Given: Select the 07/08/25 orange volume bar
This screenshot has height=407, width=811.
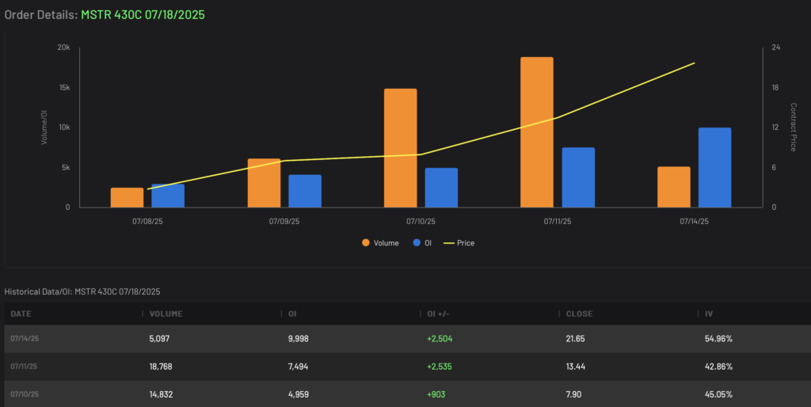Looking at the screenshot, I should tap(128, 197).
